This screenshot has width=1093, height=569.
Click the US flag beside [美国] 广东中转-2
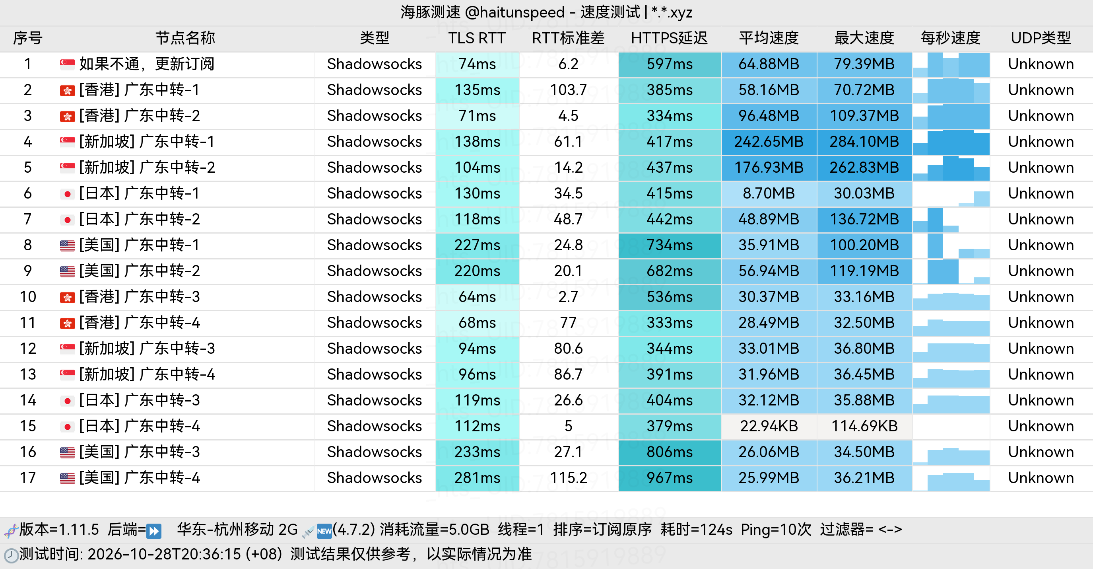pyautogui.click(x=68, y=271)
